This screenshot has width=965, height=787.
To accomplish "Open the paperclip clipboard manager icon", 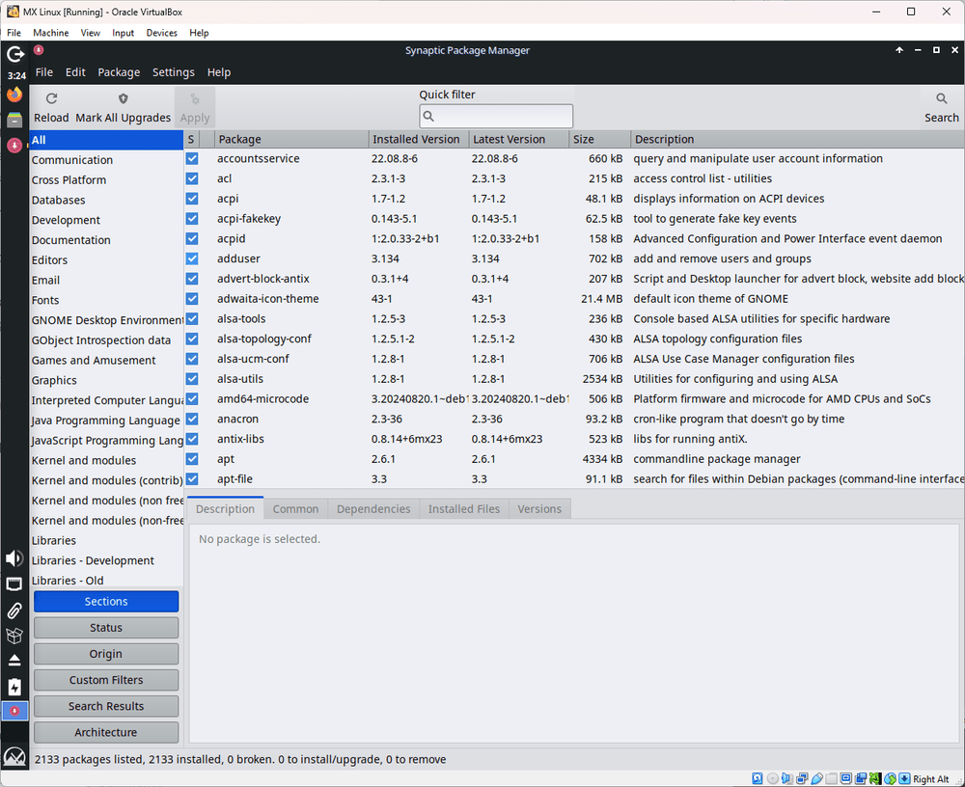I will tap(14, 610).
